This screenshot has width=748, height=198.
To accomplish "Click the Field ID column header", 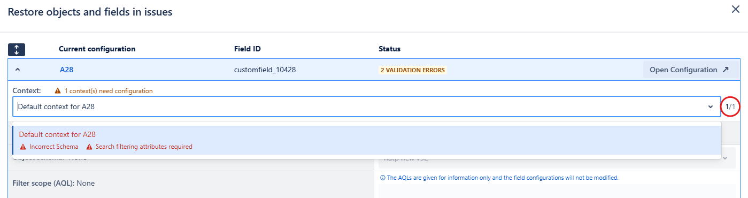I will coord(248,49).
